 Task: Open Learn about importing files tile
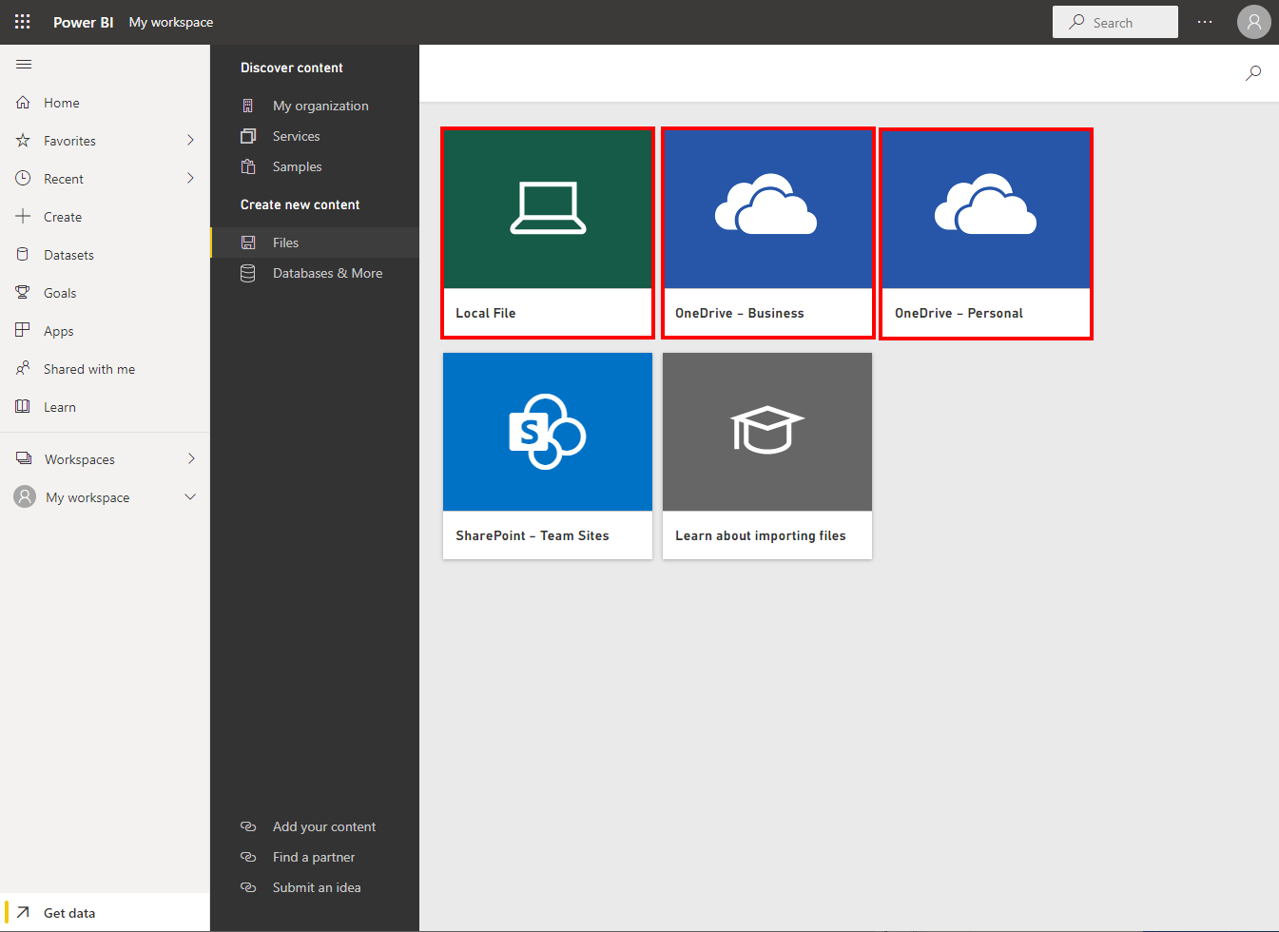click(767, 456)
